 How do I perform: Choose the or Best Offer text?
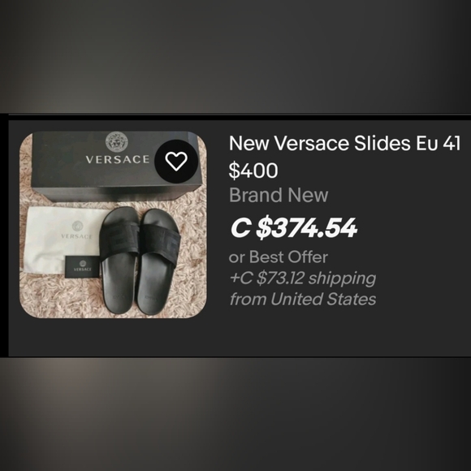[x=279, y=257]
